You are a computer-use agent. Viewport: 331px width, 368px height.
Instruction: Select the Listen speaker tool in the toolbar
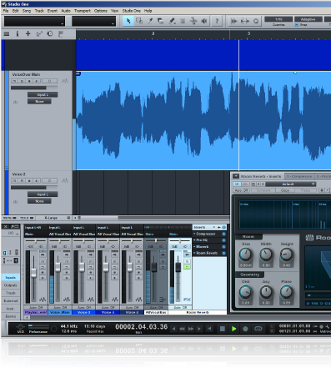pyautogui.click(x=204, y=21)
